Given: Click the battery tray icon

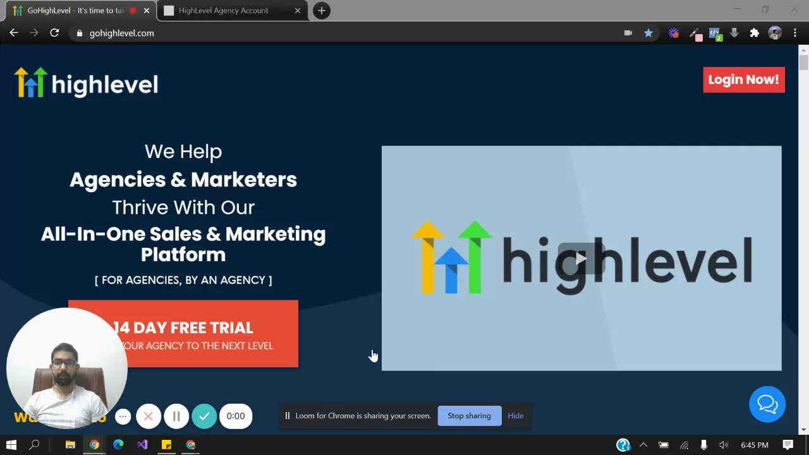Looking at the screenshot, I should [x=664, y=445].
